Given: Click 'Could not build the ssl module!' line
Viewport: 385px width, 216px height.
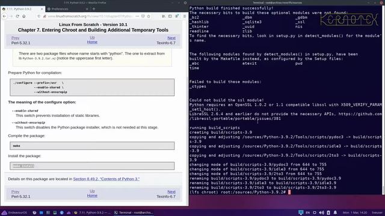Looking at the screenshot, I should (226, 100).
